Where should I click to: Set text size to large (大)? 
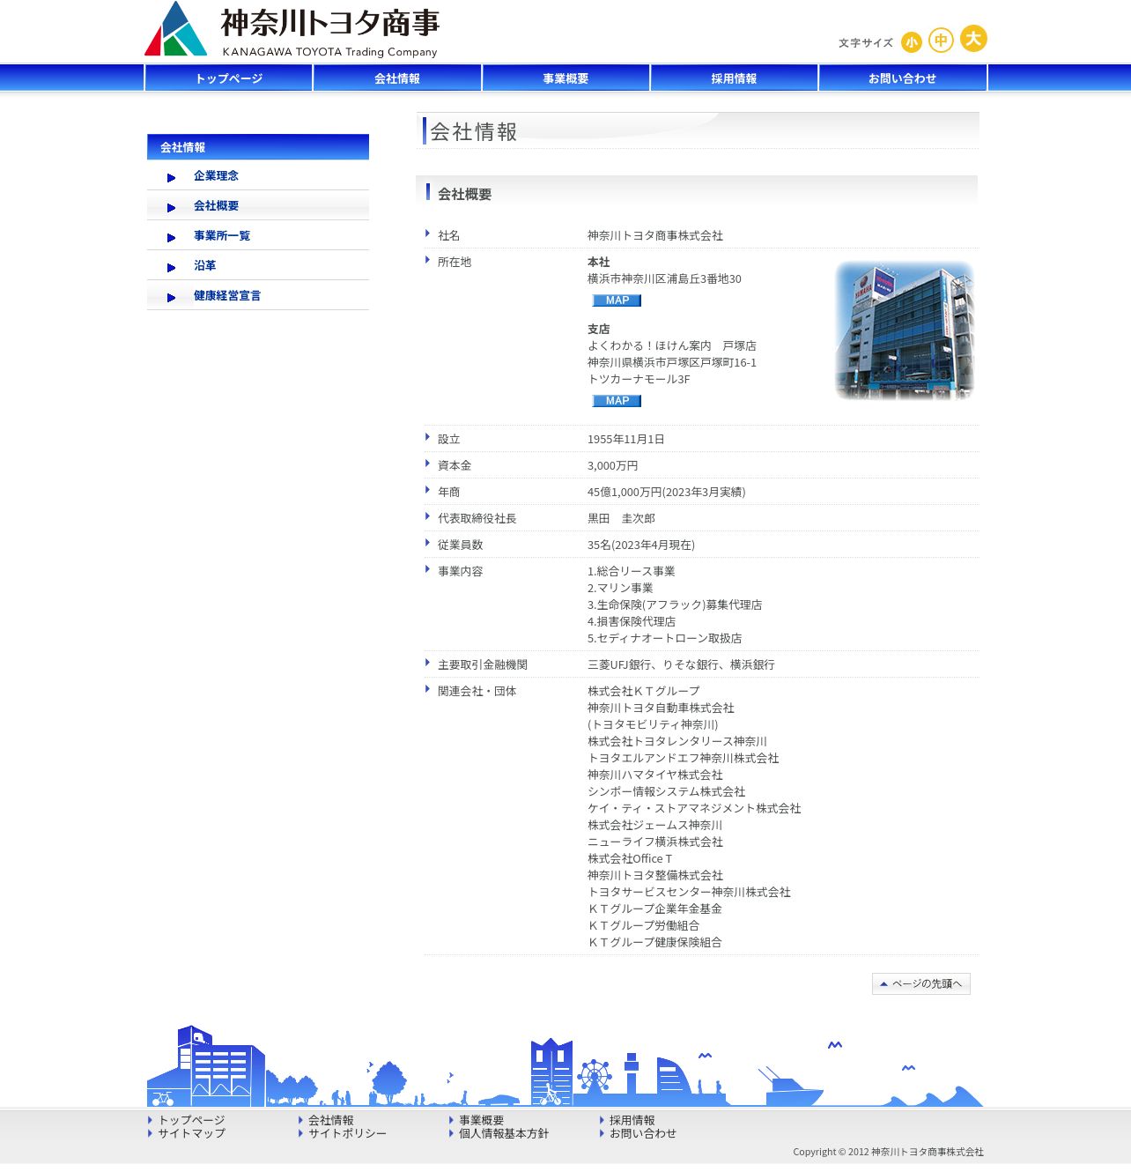coord(973,39)
